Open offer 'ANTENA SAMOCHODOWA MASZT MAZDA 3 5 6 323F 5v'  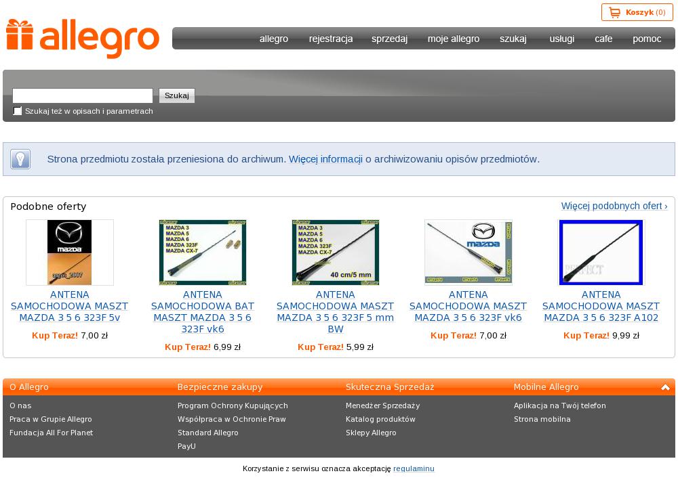(70, 306)
